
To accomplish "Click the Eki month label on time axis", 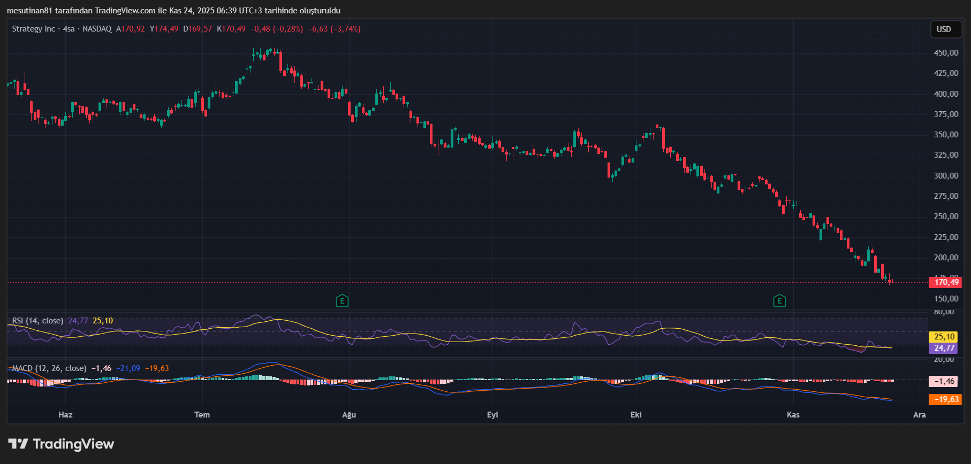I will click(x=636, y=415).
